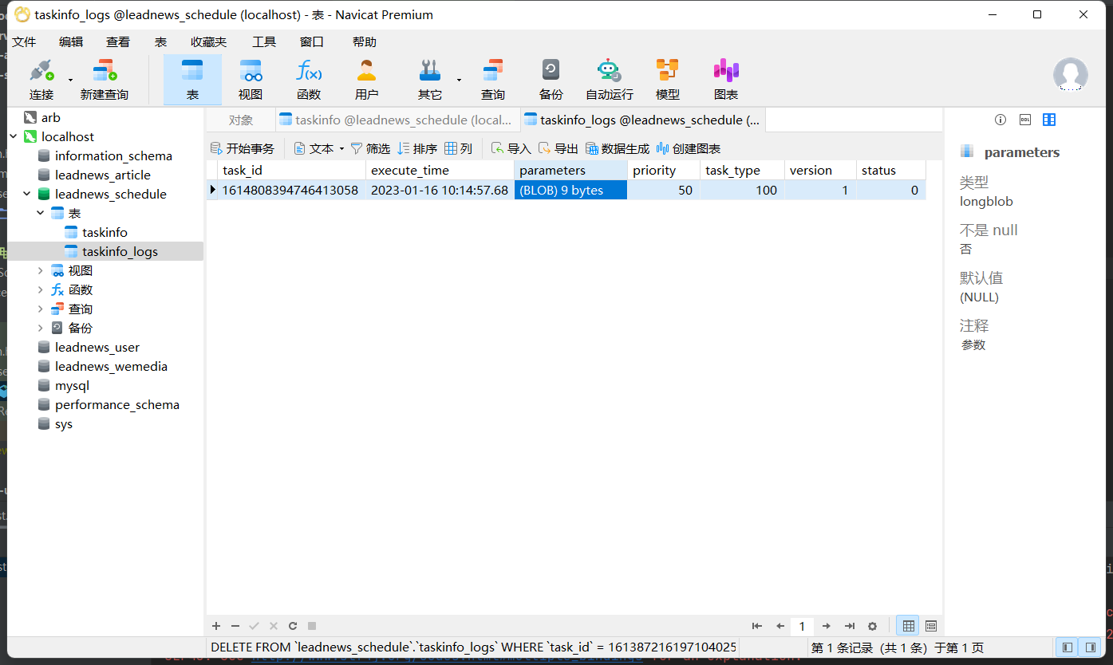Toggle the column info panel icon
The width and height of the screenshot is (1113, 665).
click(x=1049, y=120)
